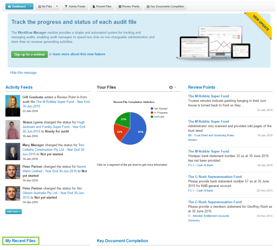This screenshot has height=250, width=277.
Task: Open the Activity Feeds toolbar tab
Action: point(75,6)
